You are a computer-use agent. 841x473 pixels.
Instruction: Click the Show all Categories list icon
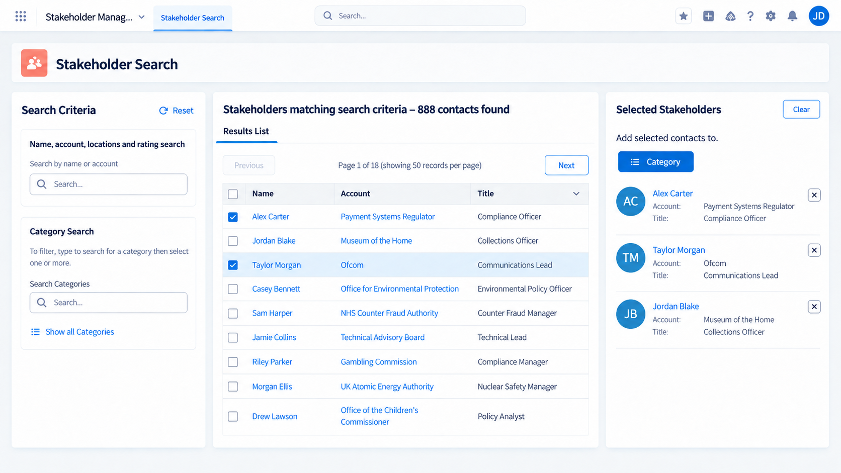[35, 332]
